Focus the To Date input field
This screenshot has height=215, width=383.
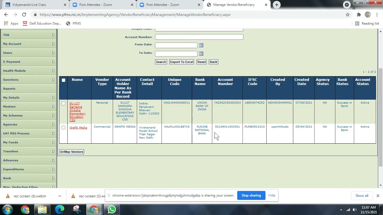(x=176, y=54)
